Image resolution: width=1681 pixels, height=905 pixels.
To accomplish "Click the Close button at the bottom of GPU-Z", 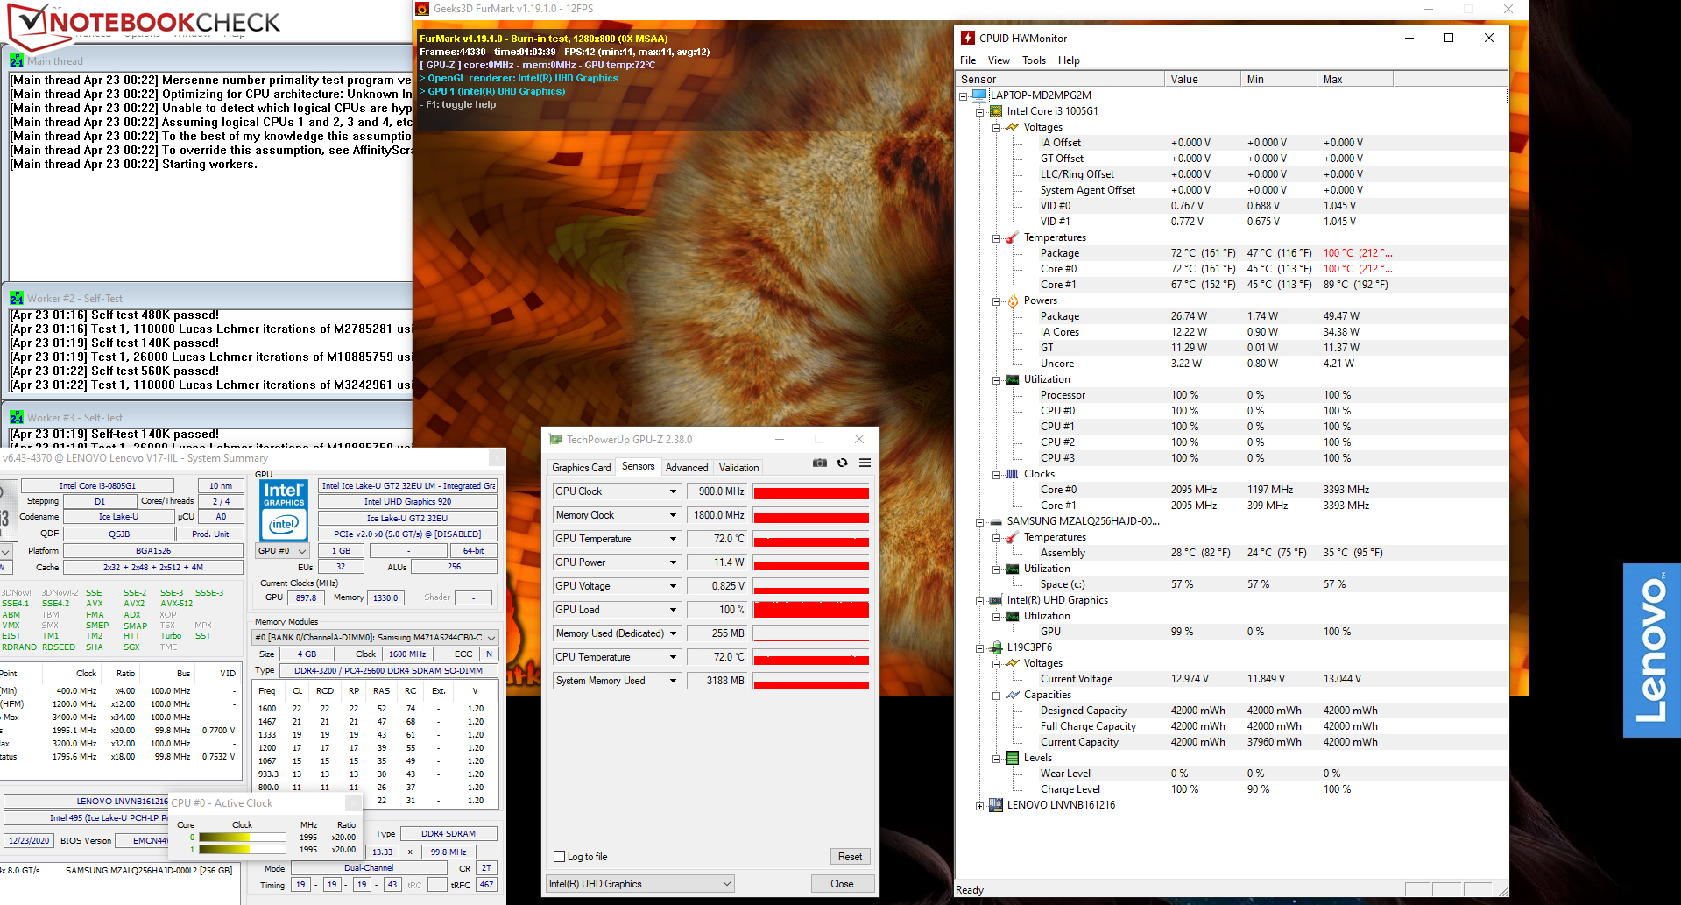I will click(842, 884).
